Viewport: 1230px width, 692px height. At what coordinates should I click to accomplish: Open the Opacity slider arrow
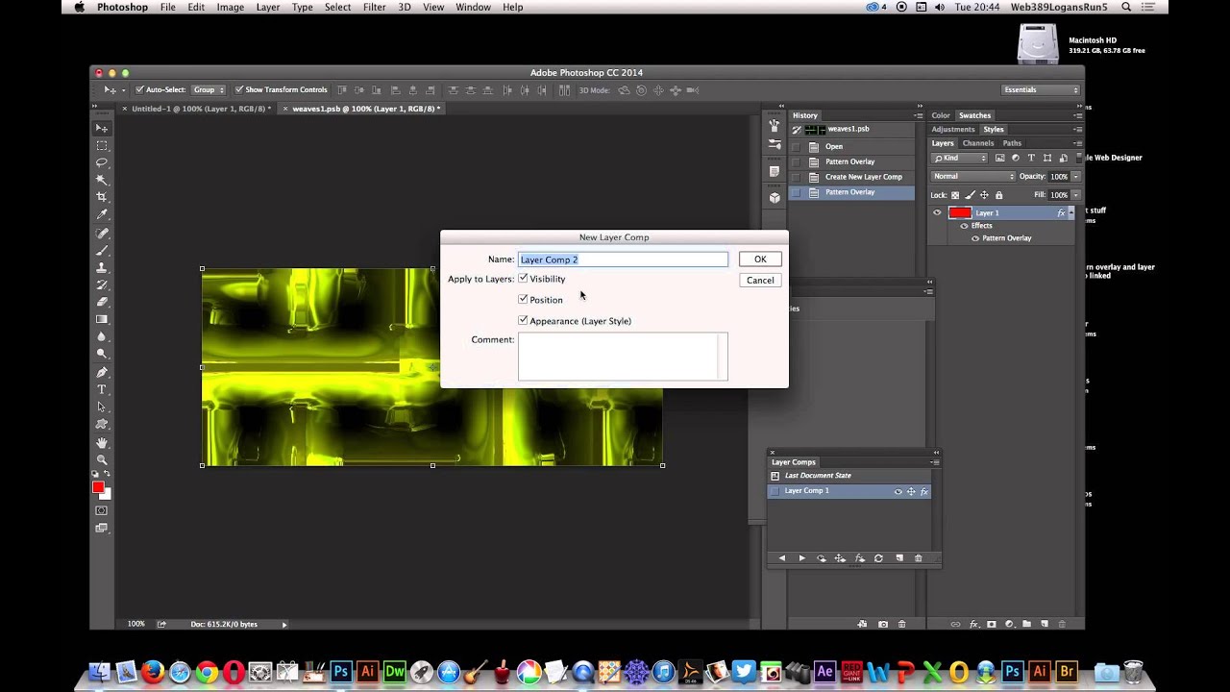[x=1075, y=177]
